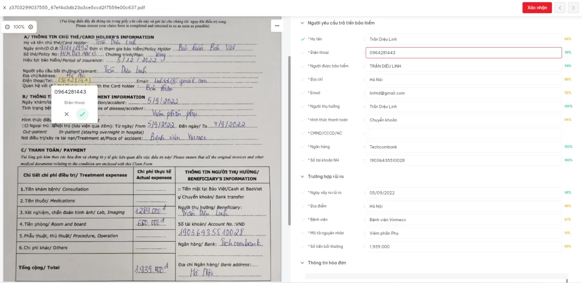Viewport: 582px width, 283px height.
Task: Click the 51% confidence score for Mô tả nguyên nhân
Action: tap(568, 233)
